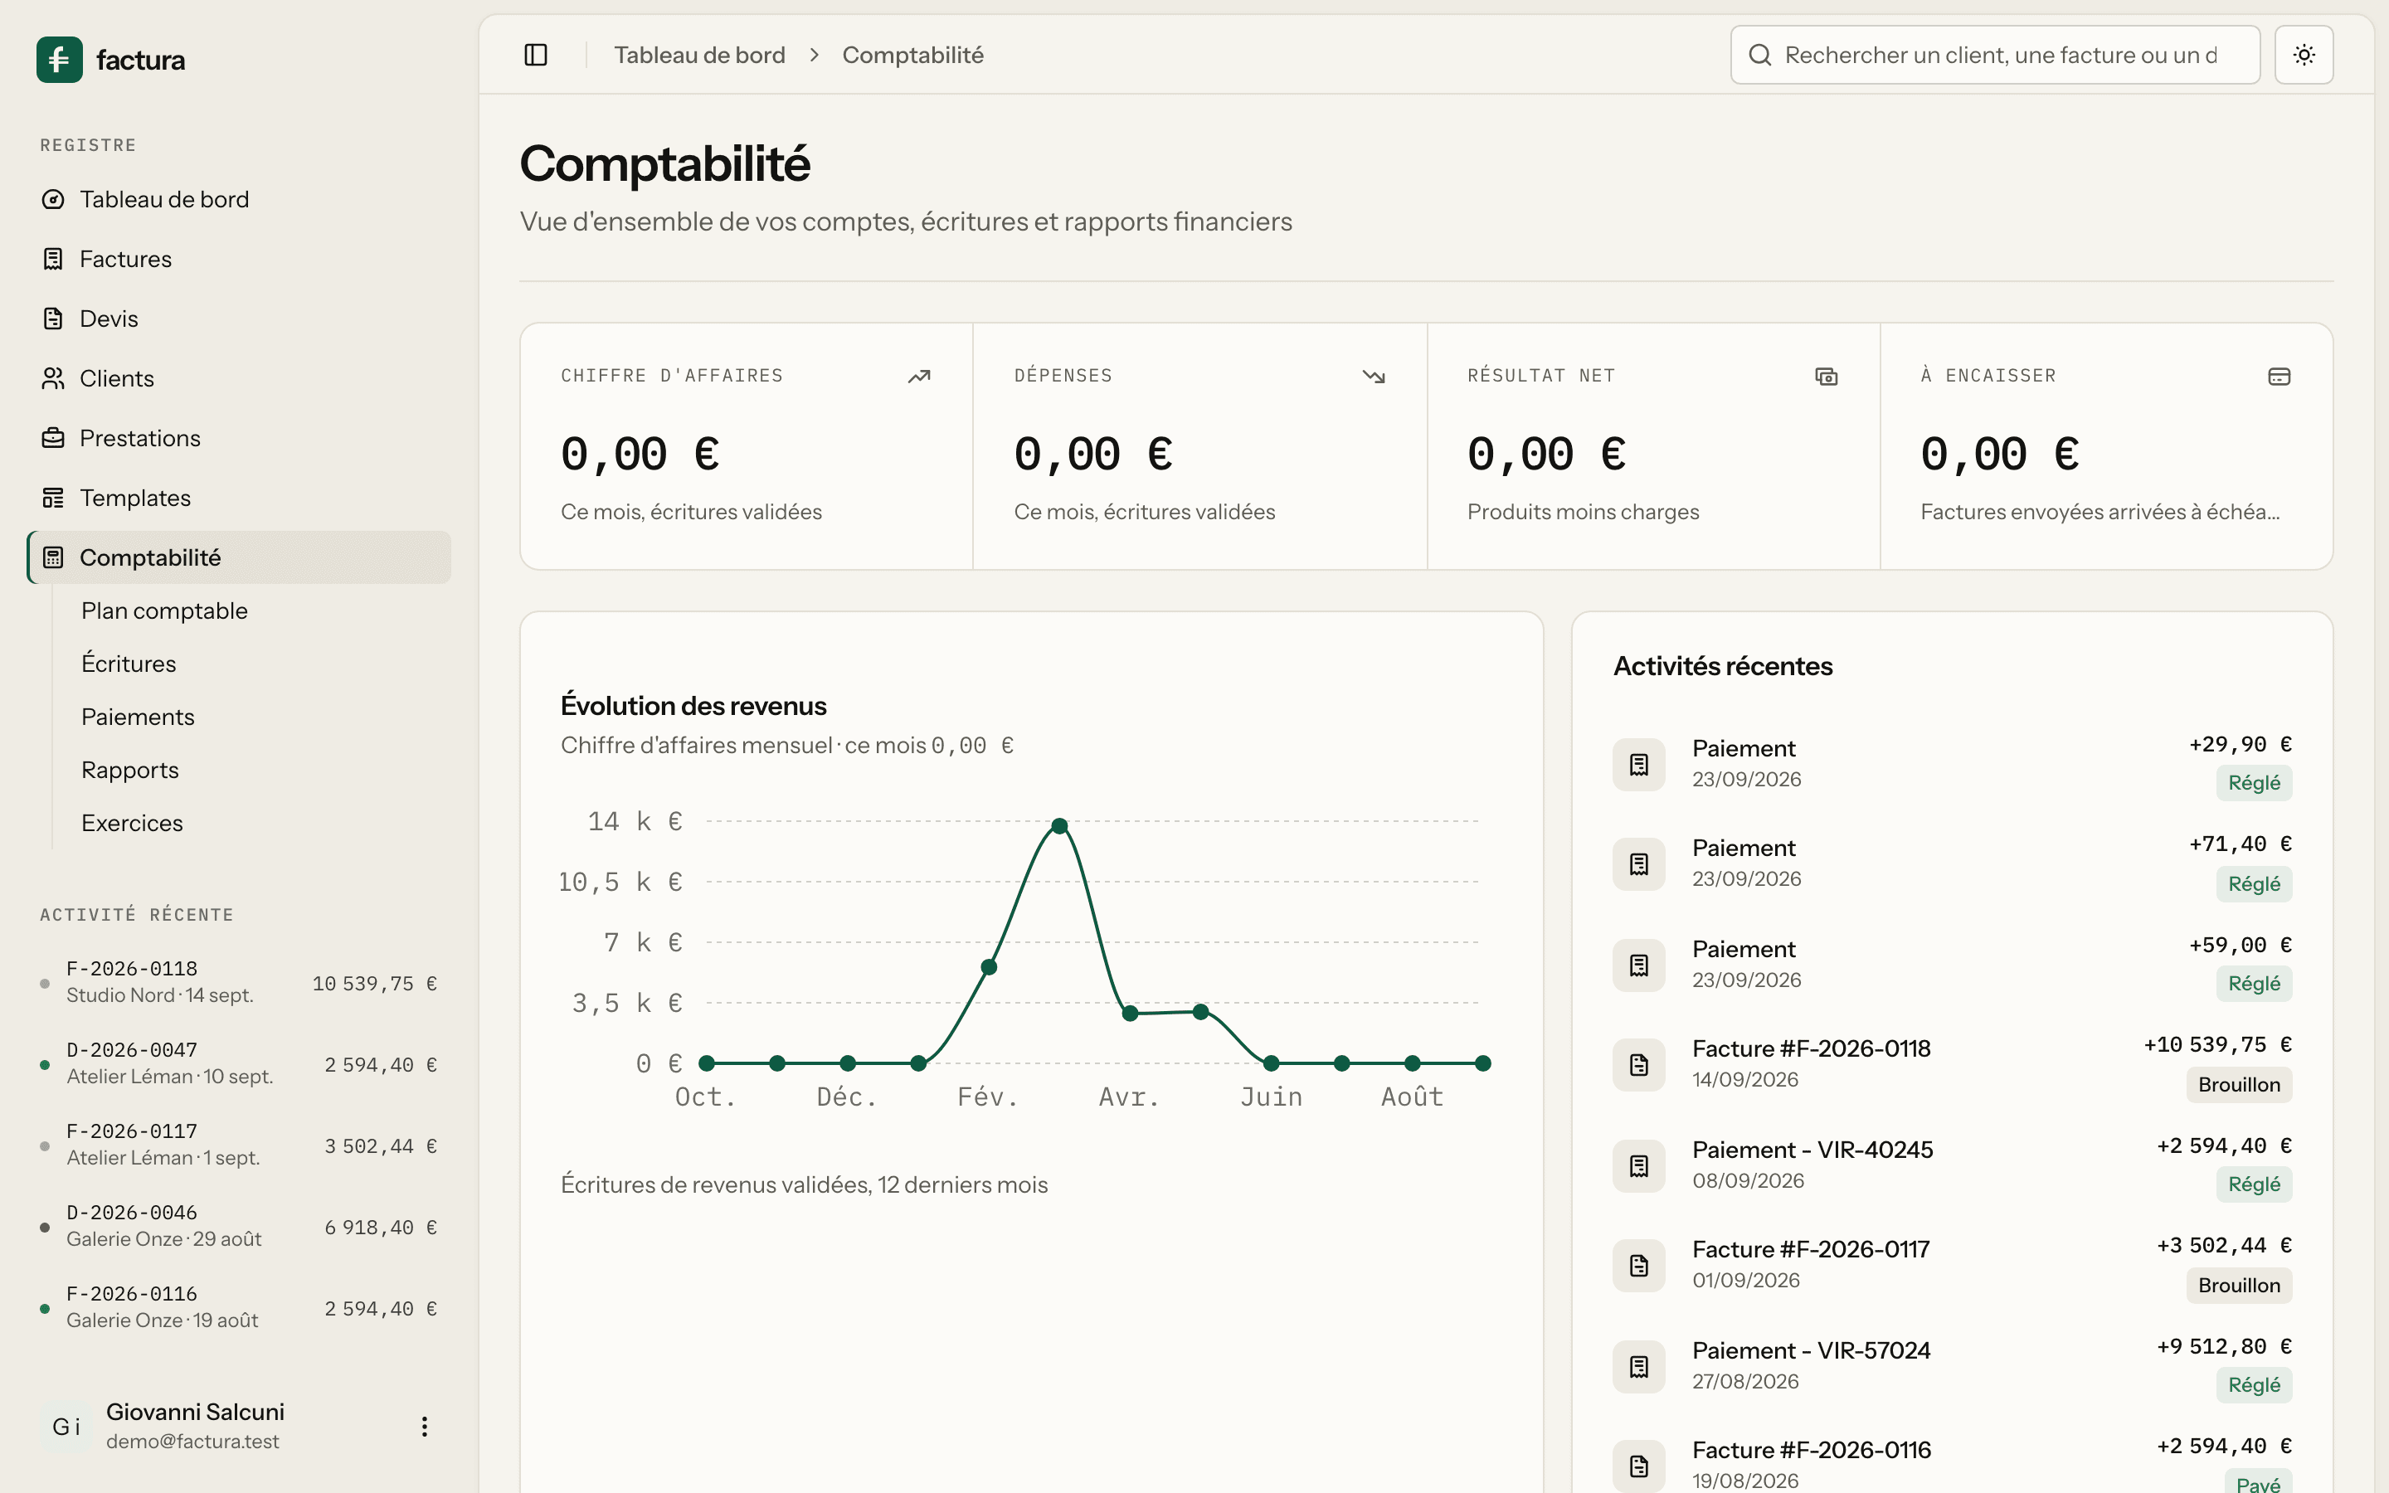Open recent invoice F-2026-0118 Studio Nord
This screenshot has height=1493, width=2389.
239,983
